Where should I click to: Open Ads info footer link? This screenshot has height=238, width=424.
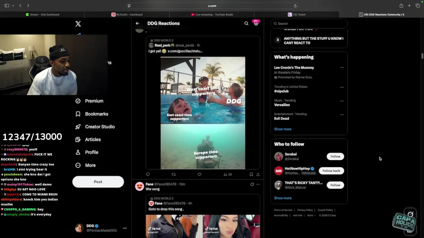pyautogui.click(x=297, y=216)
